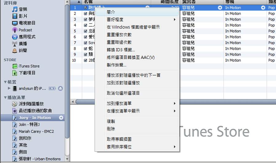Image resolution: width=276 pixels, height=163 pixels.
Task: Open the iTunes Store bag icon
Action: pos(15,66)
